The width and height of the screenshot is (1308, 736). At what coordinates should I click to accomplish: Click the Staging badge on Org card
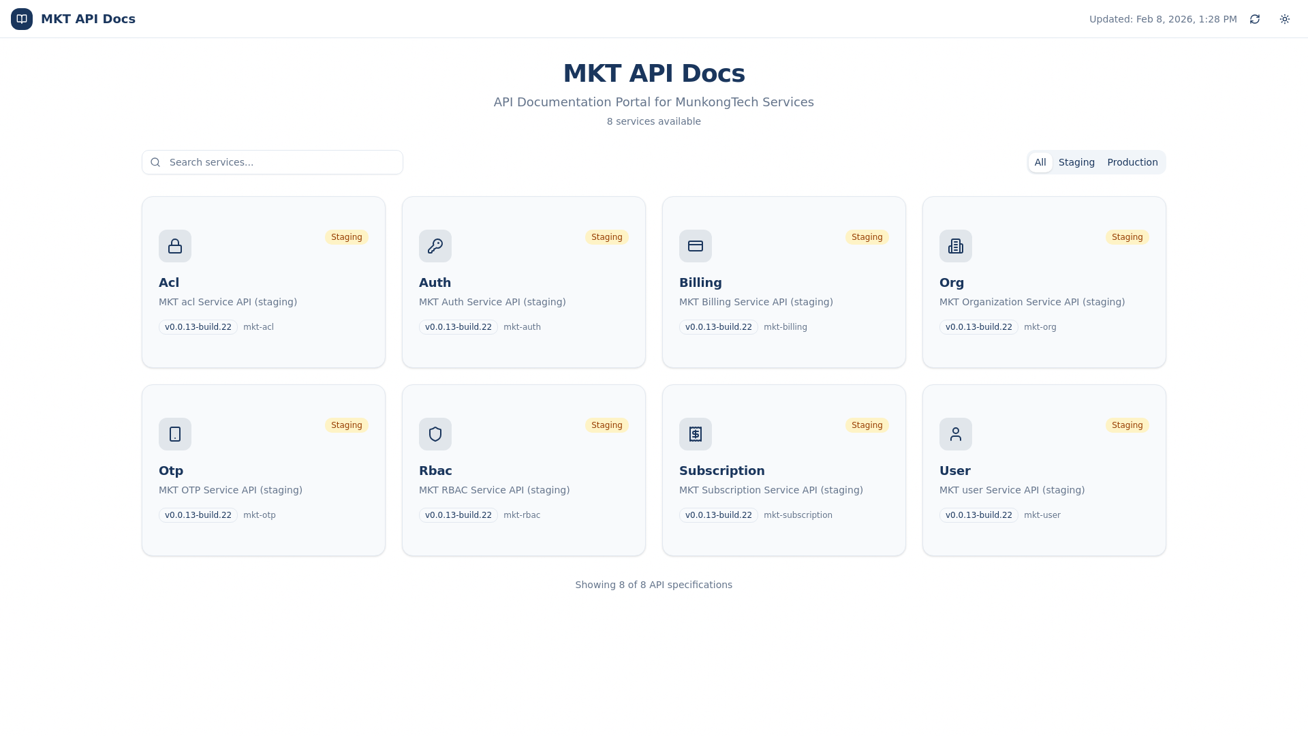click(1127, 237)
